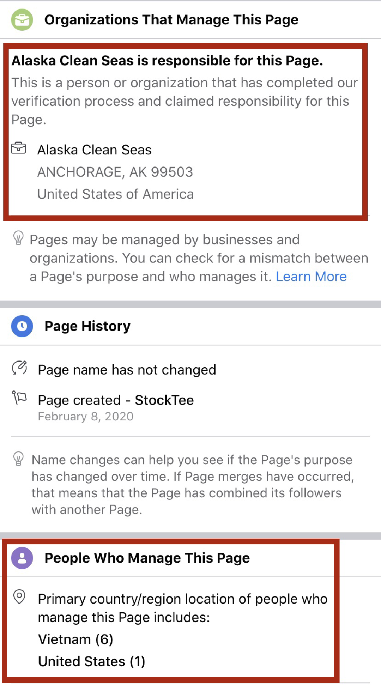Image resolution: width=381 pixels, height=685 pixels.
Task: Select the Organizations That Manage This Page header
Action: (x=171, y=20)
